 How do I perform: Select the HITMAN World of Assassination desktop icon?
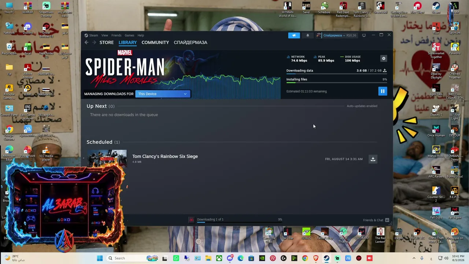tap(288, 10)
